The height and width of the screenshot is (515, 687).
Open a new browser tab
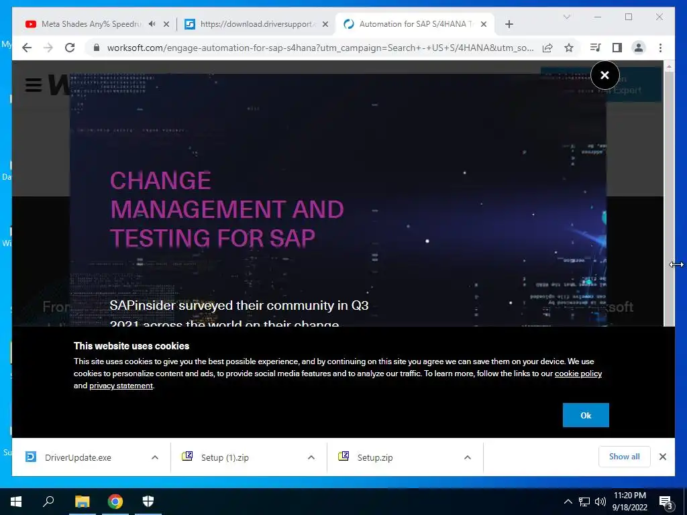[509, 24]
